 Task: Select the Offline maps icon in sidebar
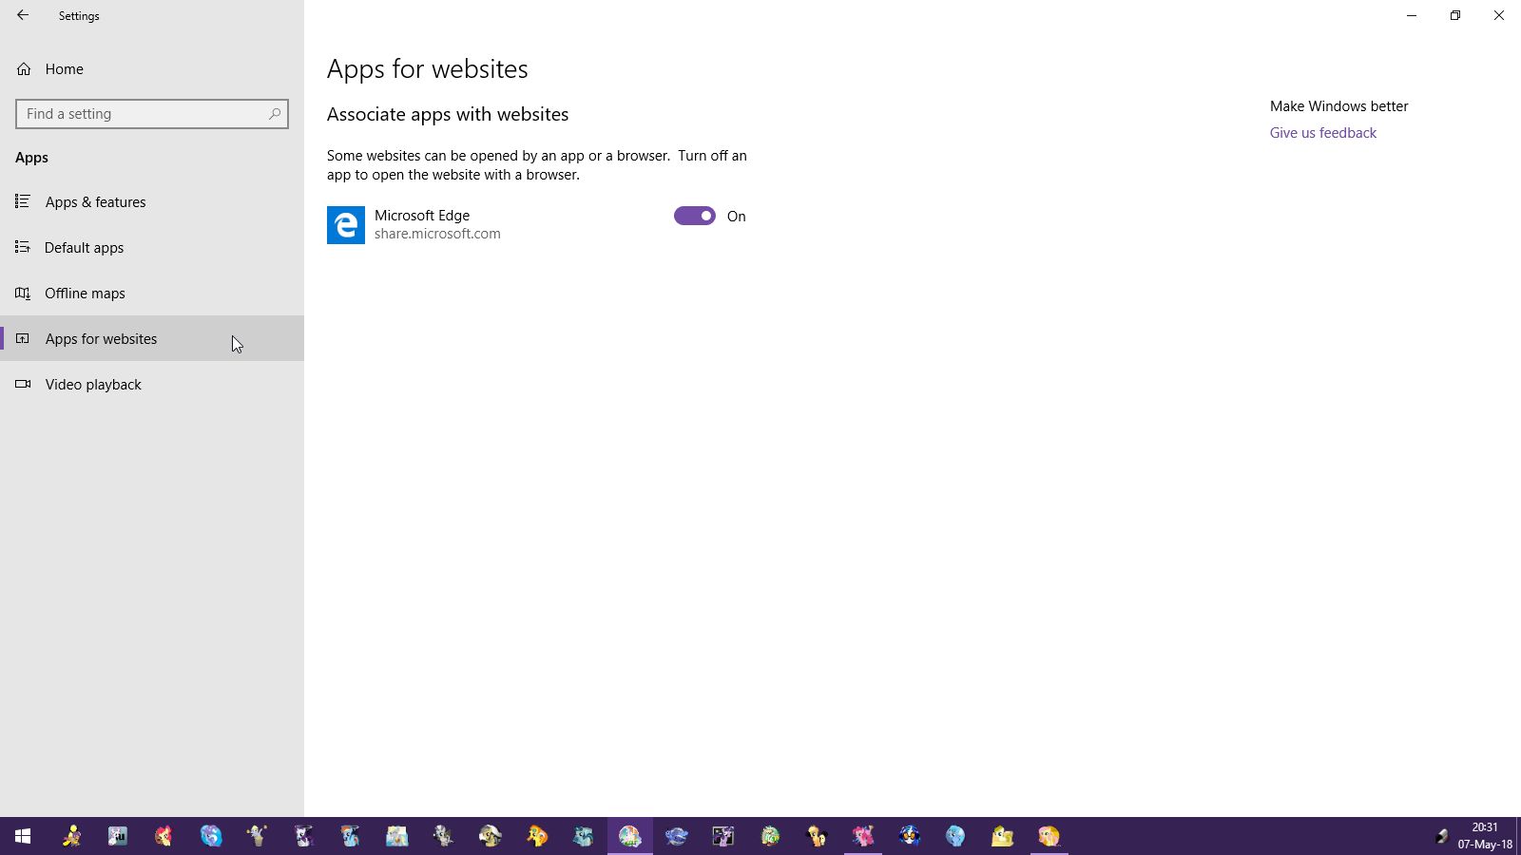coord(23,293)
